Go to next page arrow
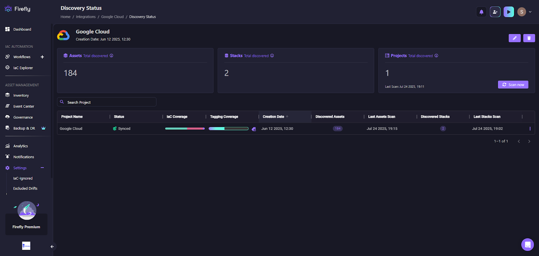The width and height of the screenshot is (539, 256). [x=529, y=141]
